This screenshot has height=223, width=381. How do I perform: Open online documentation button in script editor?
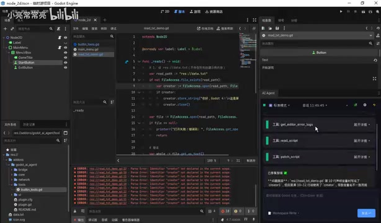tap(205, 28)
